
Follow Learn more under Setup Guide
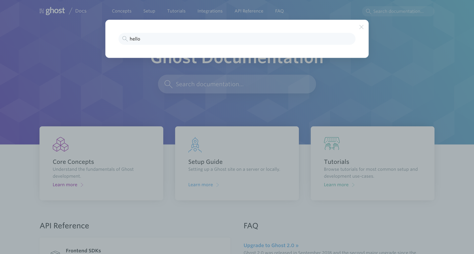coord(201,184)
